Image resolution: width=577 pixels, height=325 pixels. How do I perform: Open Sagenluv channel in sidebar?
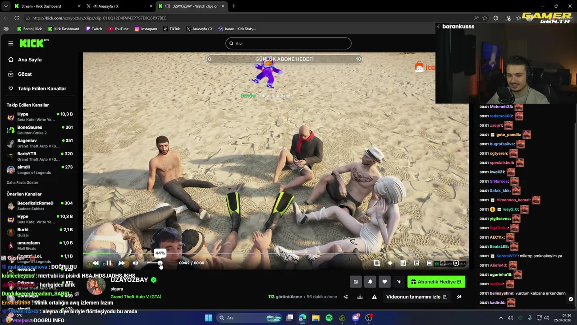[x=39, y=143]
